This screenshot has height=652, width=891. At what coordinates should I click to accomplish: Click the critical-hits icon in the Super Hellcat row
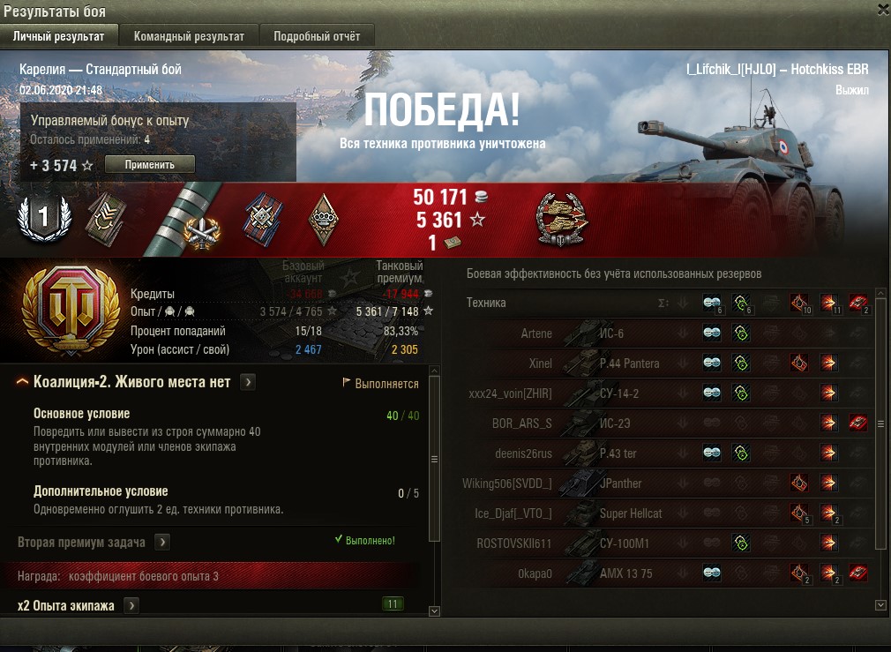(799, 513)
